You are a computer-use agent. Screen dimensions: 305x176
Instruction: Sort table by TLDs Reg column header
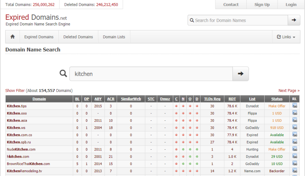click(x=212, y=99)
